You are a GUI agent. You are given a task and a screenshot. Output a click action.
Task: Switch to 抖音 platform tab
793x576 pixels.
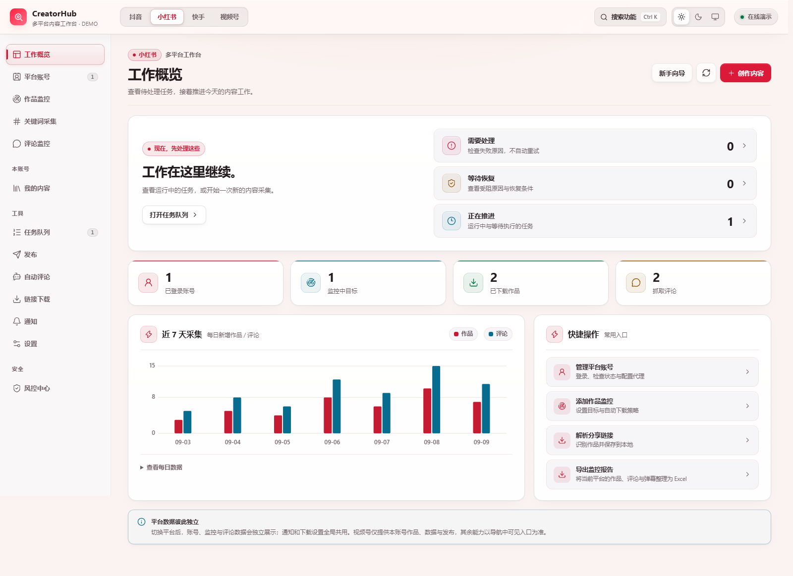pyautogui.click(x=135, y=17)
